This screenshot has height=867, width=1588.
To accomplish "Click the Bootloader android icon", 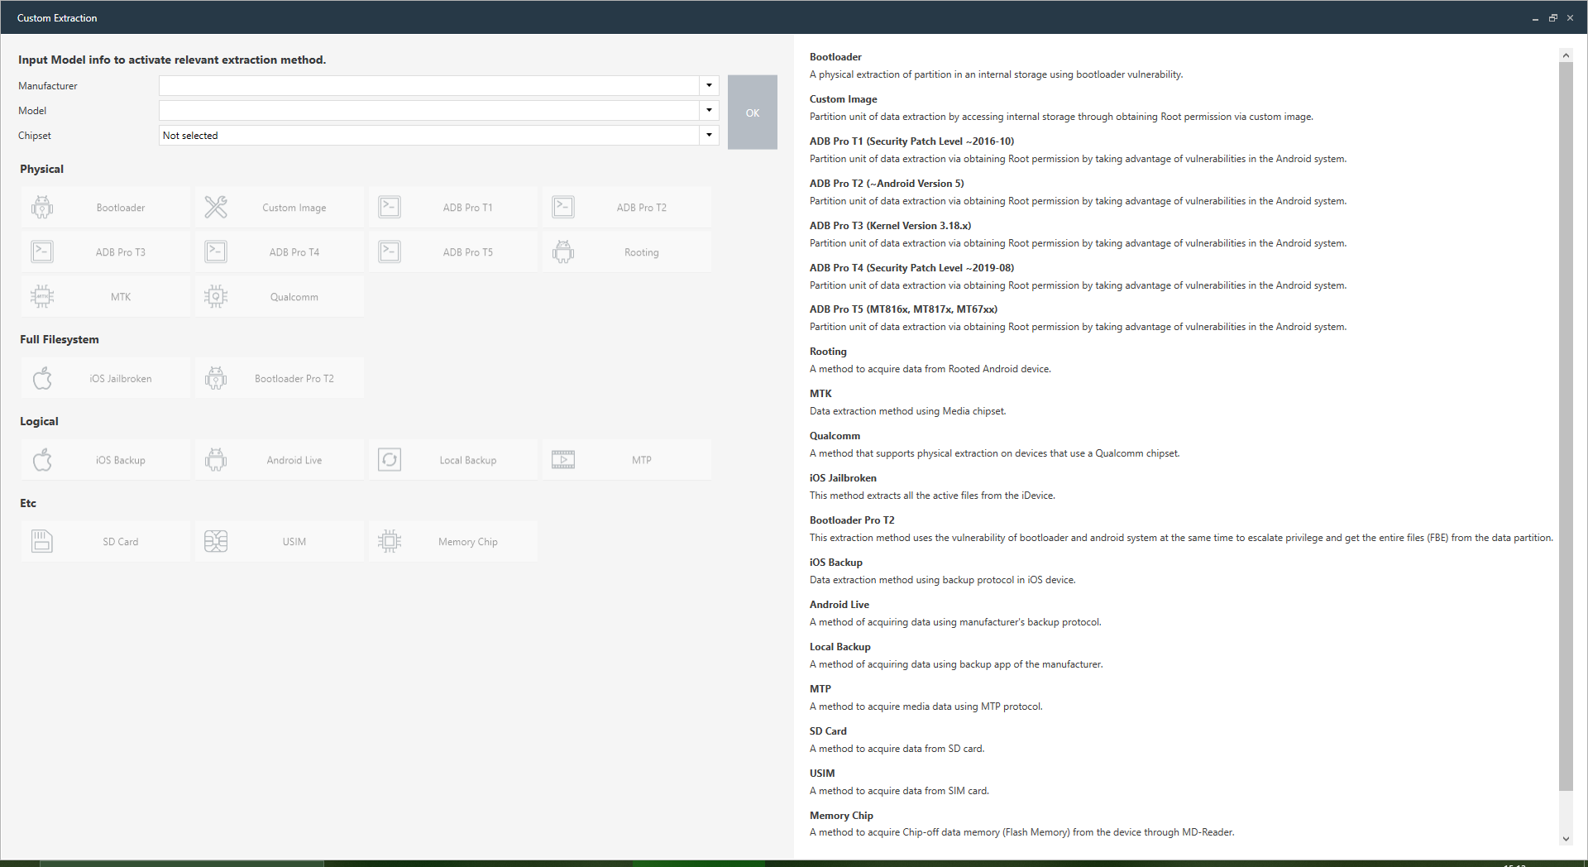I will [42, 207].
